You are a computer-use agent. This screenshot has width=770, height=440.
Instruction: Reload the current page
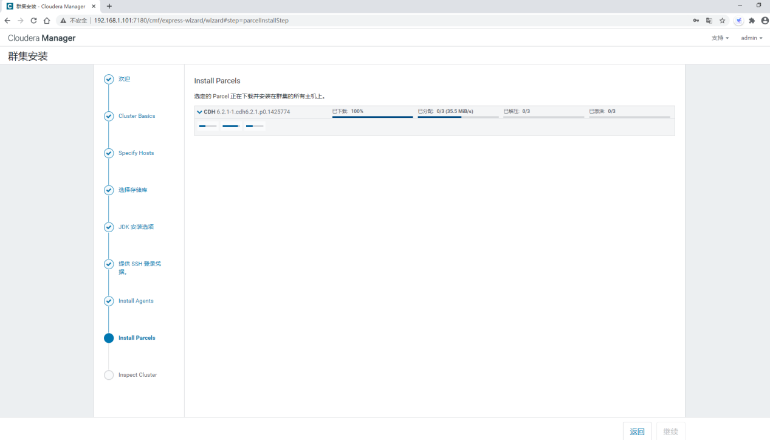click(33, 20)
